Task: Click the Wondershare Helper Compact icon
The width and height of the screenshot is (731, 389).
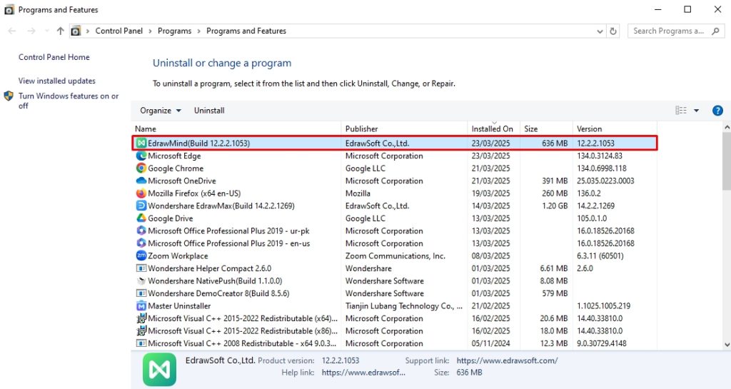Action: click(141, 268)
